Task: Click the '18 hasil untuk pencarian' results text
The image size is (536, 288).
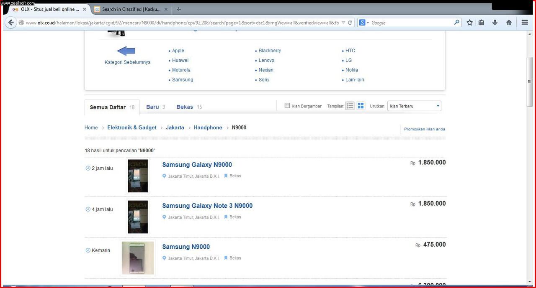Action: pyautogui.click(x=120, y=150)
